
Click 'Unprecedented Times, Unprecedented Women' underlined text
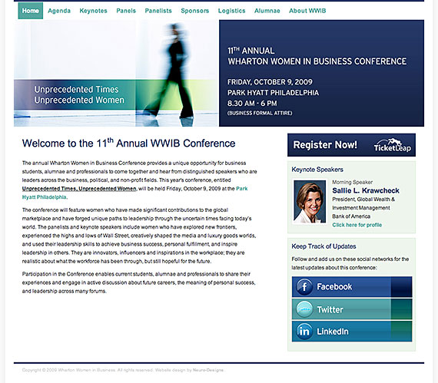(79, 189)
